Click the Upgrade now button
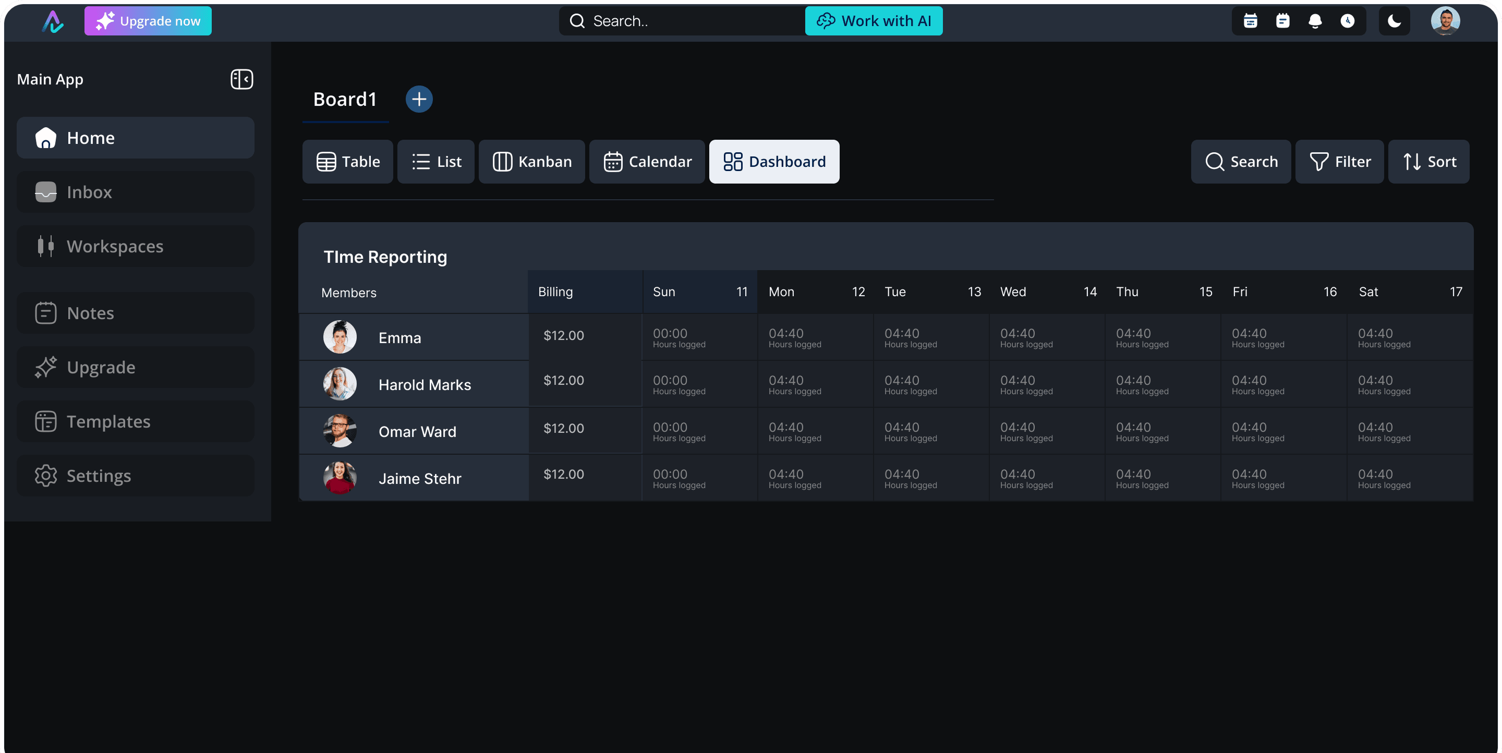 point(148,20)
